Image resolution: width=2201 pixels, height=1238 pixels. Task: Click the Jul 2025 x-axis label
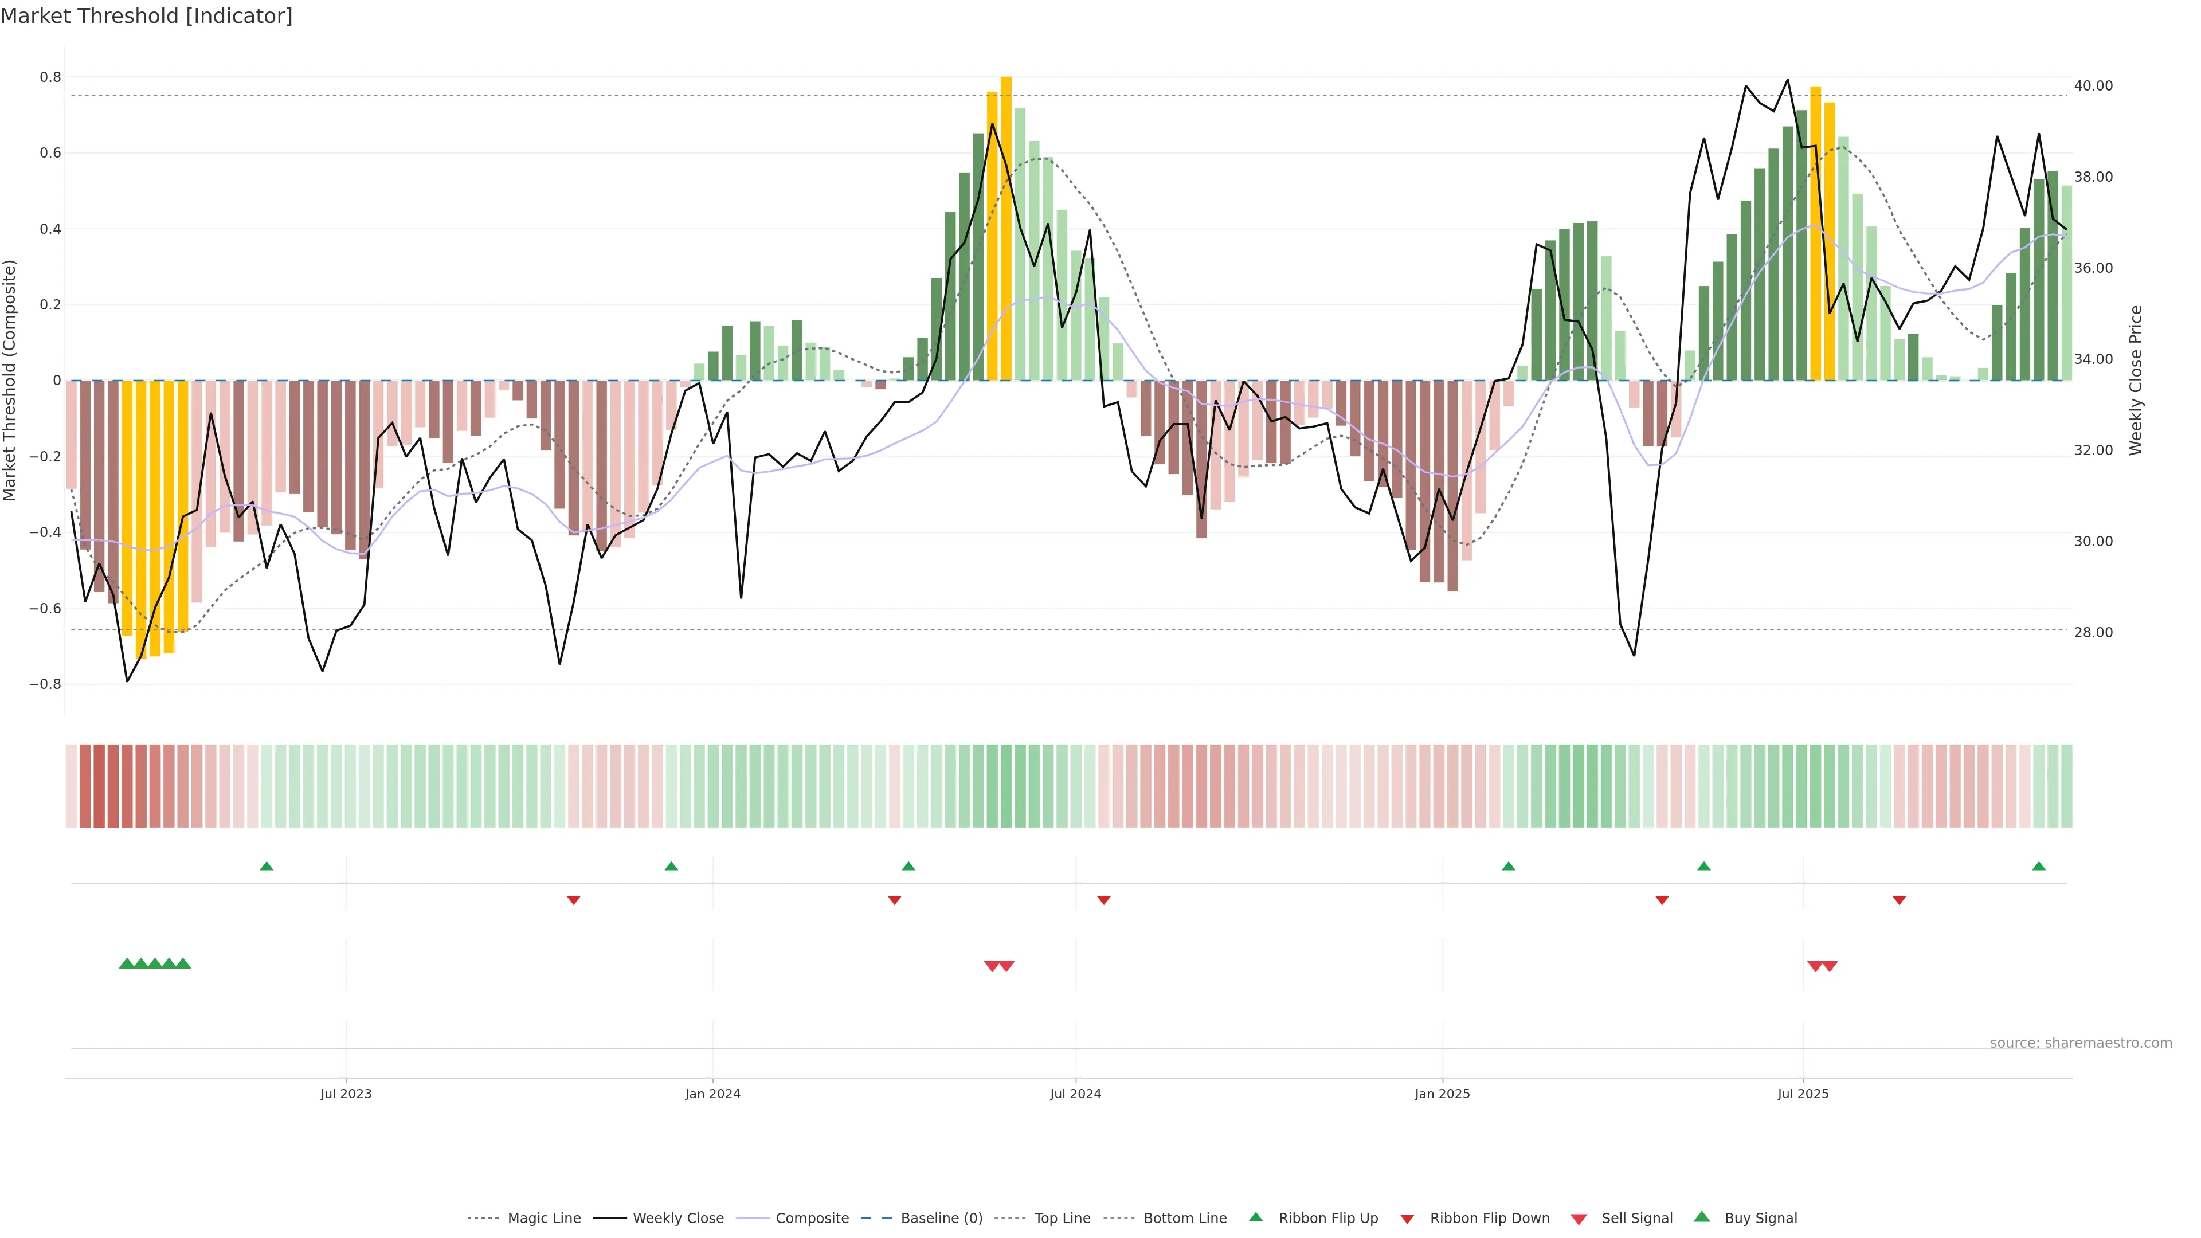click(1803, 1094)
